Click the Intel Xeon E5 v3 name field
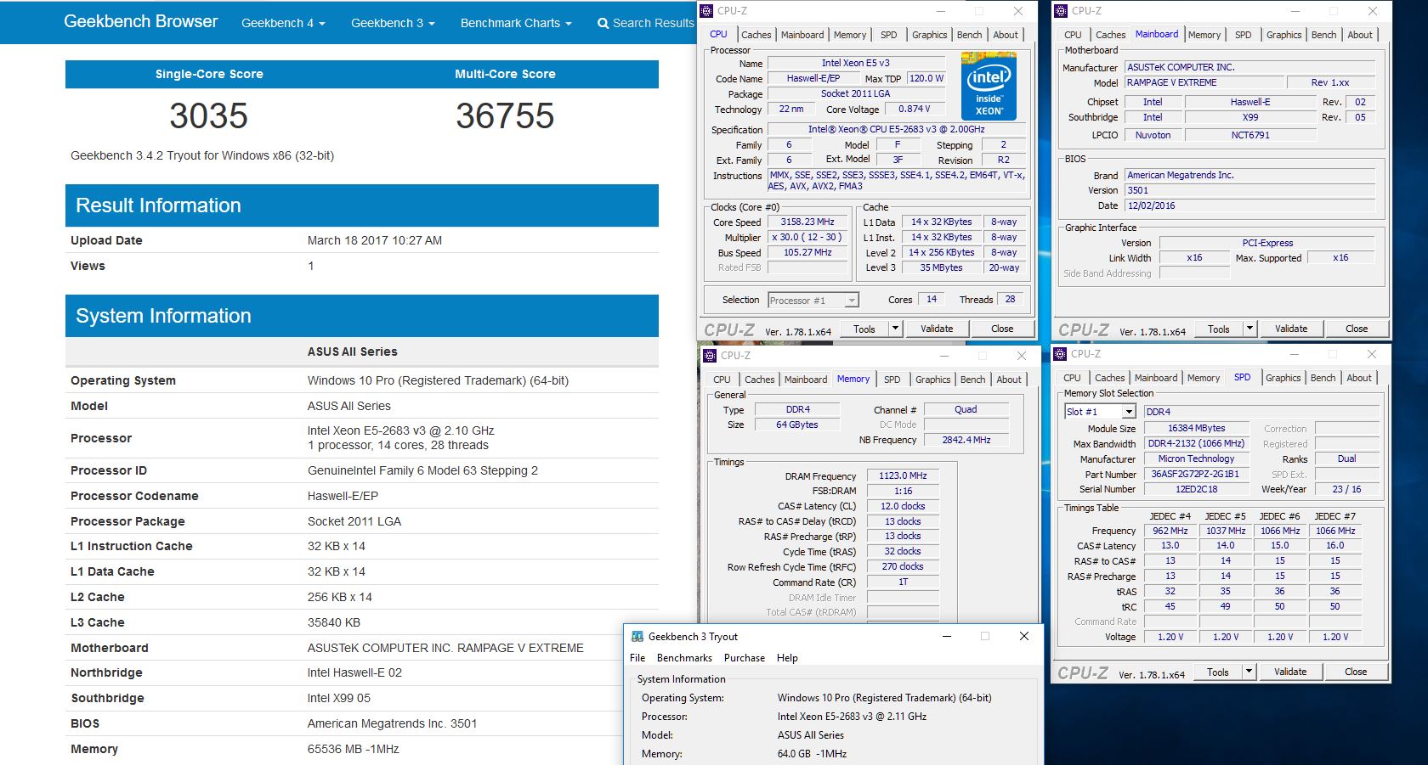 click(856, 63)
